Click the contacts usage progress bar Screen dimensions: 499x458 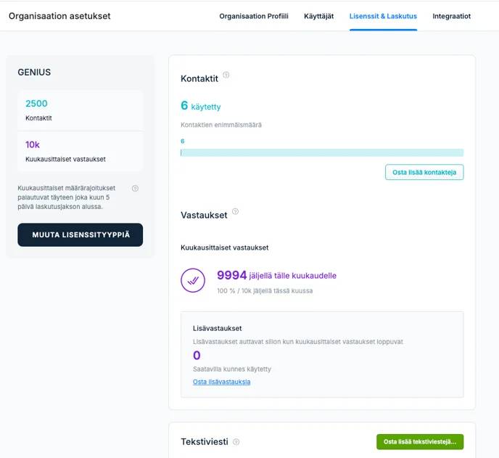pos(322,153)
